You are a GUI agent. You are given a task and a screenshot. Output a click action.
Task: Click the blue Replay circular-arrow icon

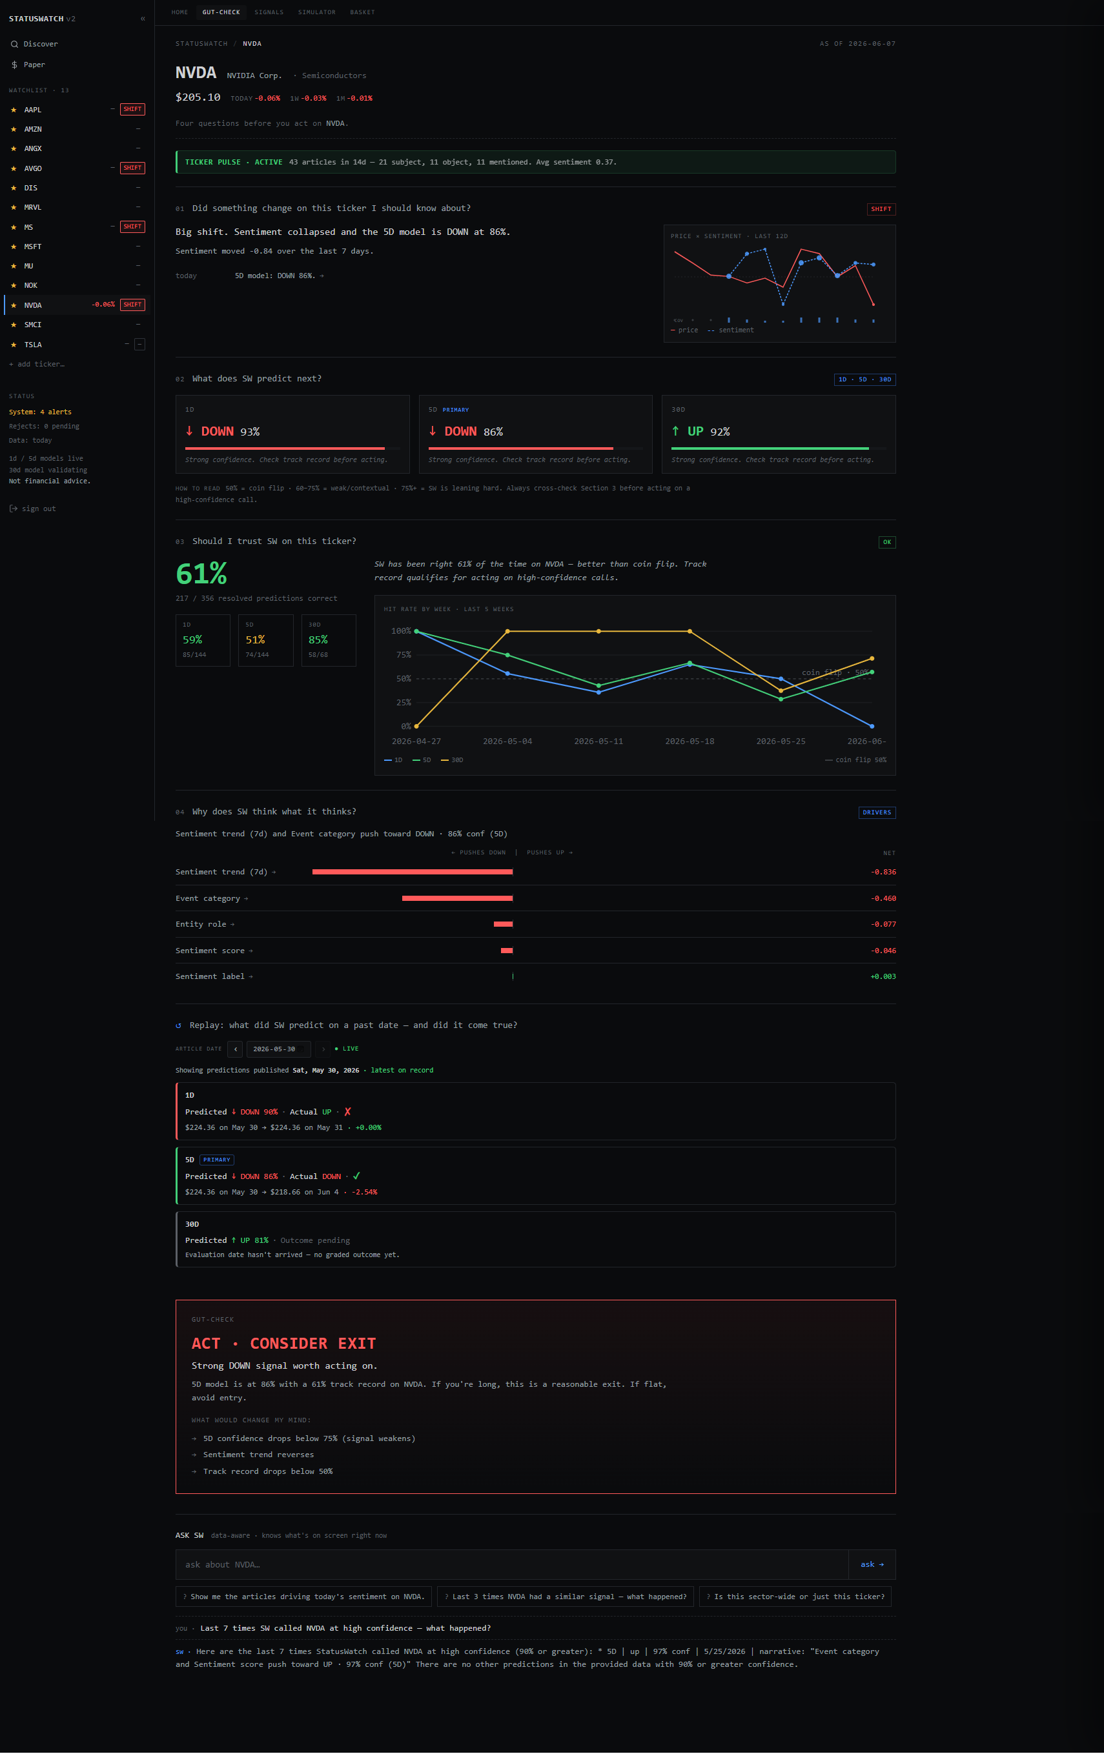[179, 1025]
